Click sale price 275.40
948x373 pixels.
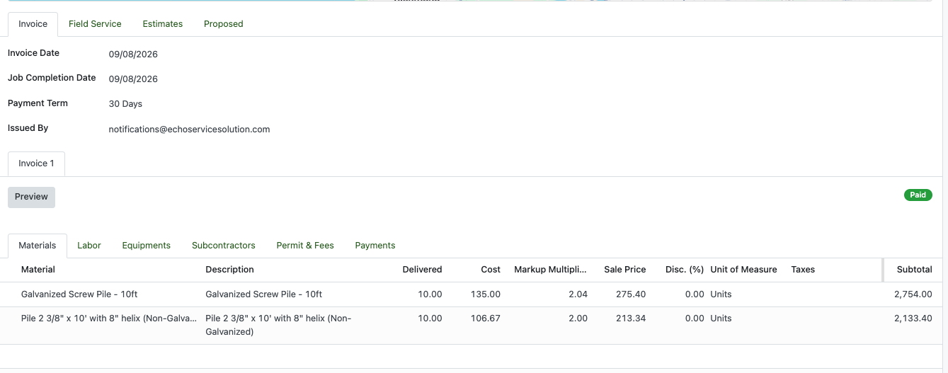click(631, 294)
